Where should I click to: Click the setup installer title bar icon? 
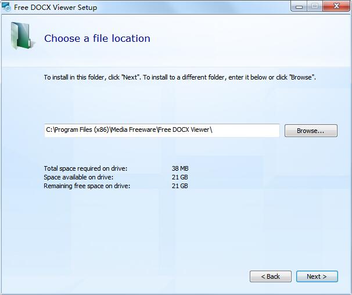click(x=6, y=7)
